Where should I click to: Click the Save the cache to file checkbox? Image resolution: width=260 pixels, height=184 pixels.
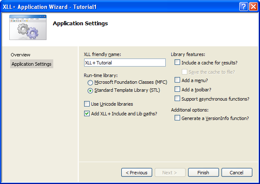point(184,72)
